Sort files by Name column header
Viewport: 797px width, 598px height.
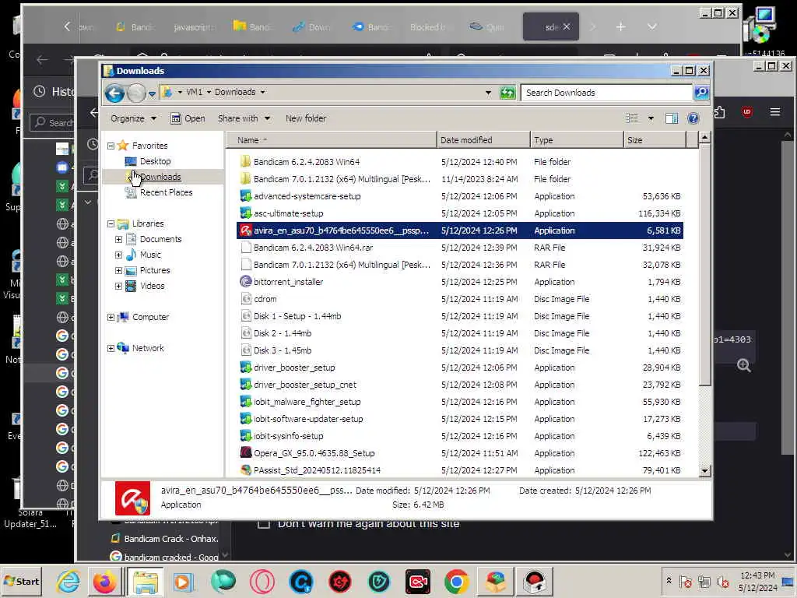[330, 140]
